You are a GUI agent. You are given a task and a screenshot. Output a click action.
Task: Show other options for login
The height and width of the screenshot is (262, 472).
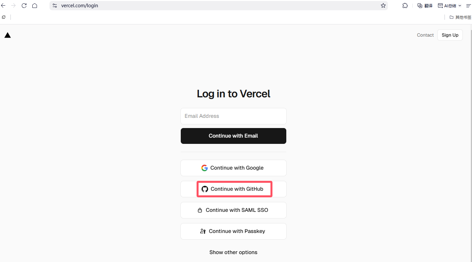click(x=233, y=252)
